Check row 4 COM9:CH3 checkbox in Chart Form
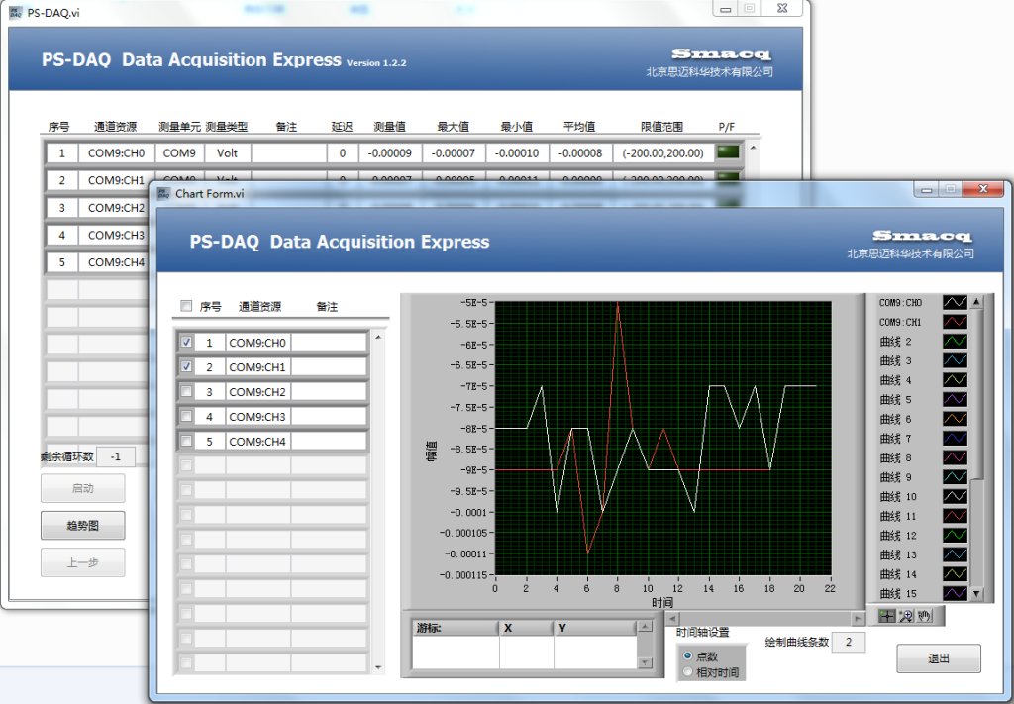 [186, 416]
